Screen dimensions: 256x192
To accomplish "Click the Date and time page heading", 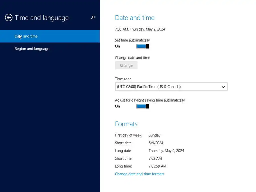I will coord(135,18).
